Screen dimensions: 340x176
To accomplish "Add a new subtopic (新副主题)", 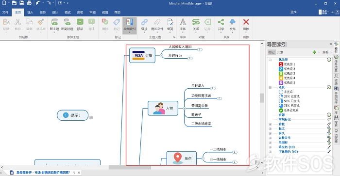I will [x=67, y=25].
